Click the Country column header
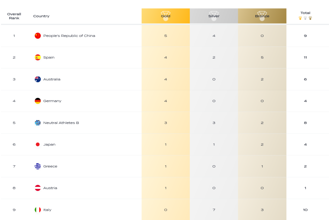 [x=41, y=16]
